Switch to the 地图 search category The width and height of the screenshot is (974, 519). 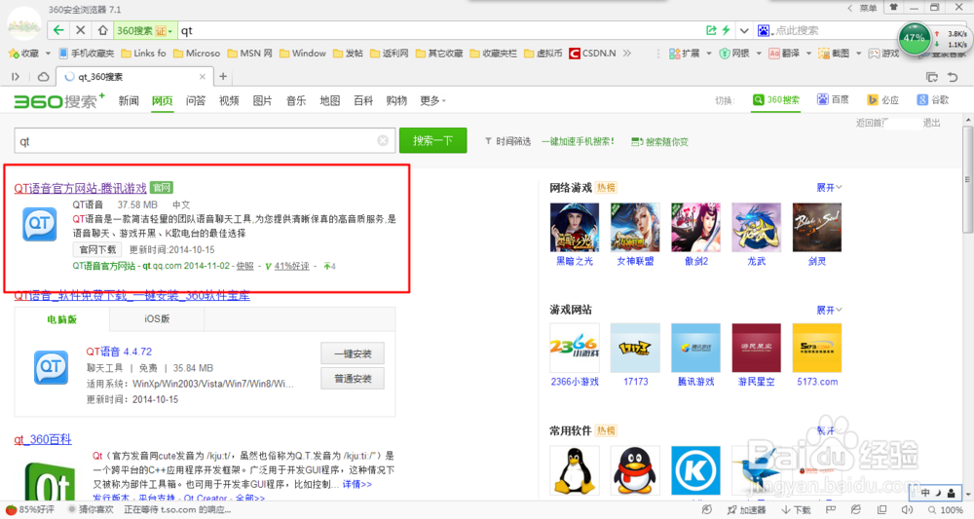click(330, 100)
